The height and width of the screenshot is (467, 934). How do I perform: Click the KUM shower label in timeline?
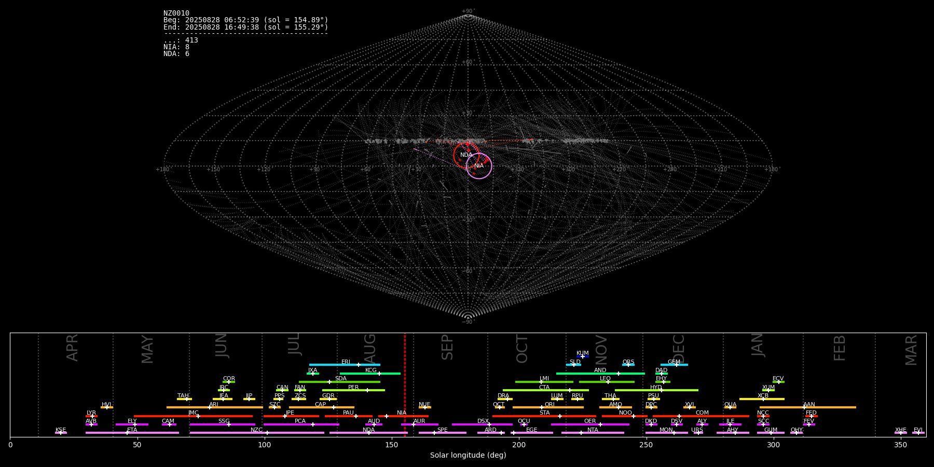(583, 353)
